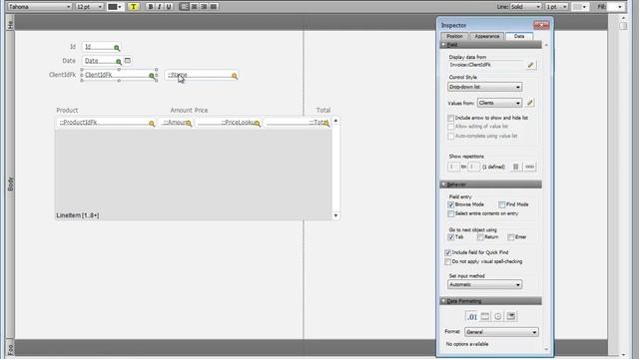
Task: Click calendar icon next to Date field
Action: click(x=128, y=60)
